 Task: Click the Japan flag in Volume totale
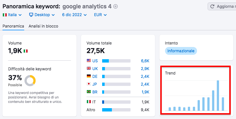89,84
